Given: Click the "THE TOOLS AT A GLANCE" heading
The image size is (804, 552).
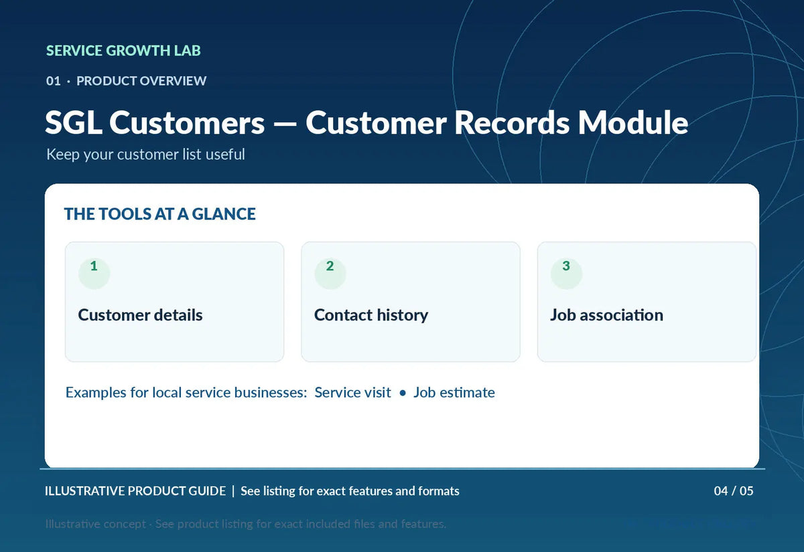Looking at the screenshot, I should 160,214.
